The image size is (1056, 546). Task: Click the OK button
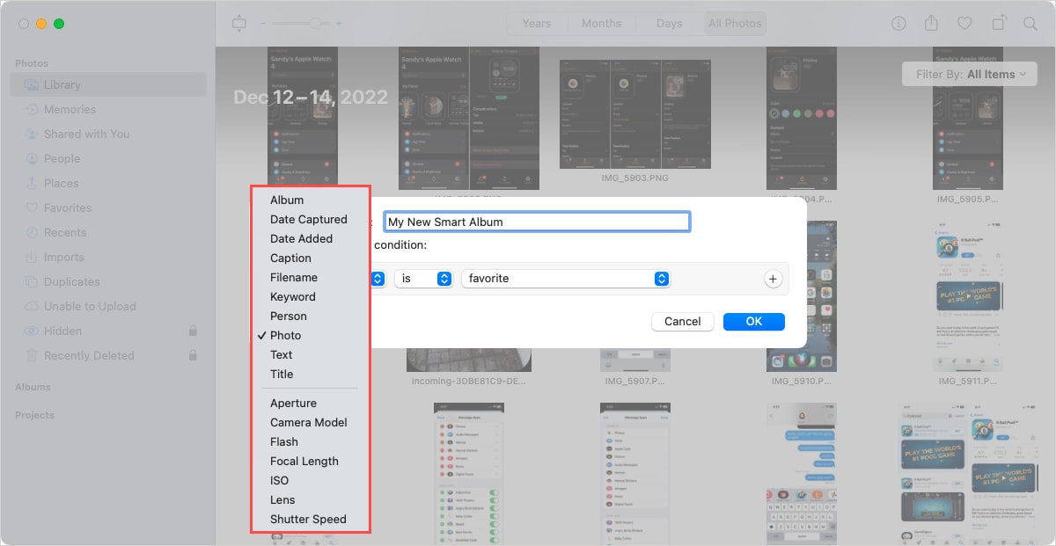click(753, 321)
